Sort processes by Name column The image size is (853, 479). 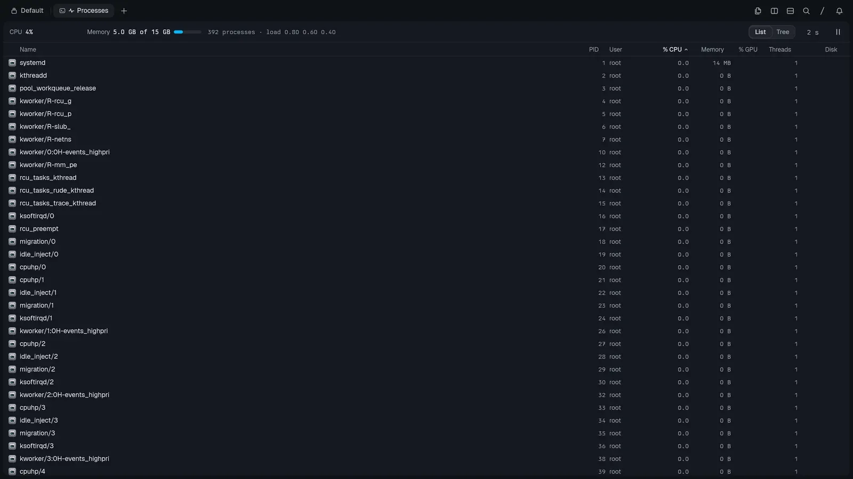pyautogui.click(x=28, y=49)
